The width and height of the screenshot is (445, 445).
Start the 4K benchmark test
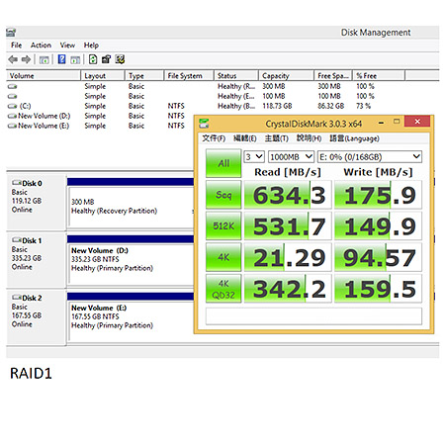coord(223,257)
